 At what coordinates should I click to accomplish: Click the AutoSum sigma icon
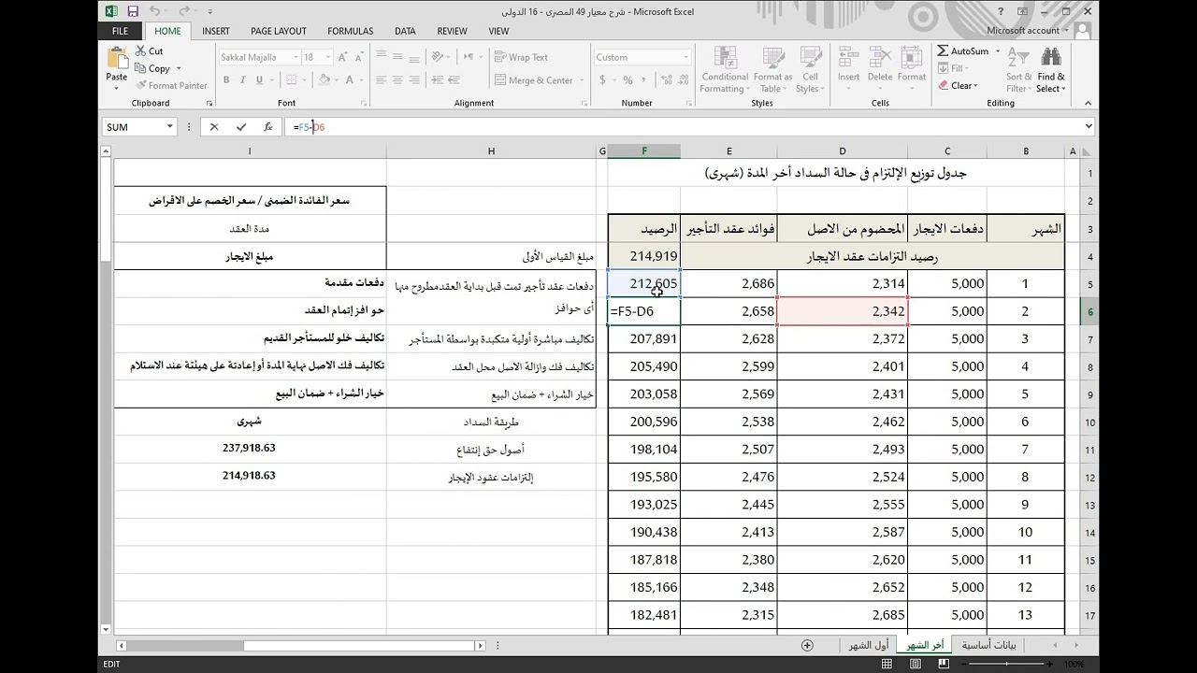click(x=943, y=51)
